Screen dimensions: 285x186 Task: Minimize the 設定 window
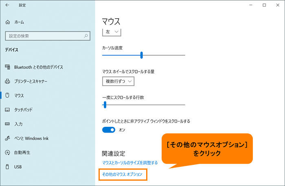pyautogui.click(x=251, y=5)
